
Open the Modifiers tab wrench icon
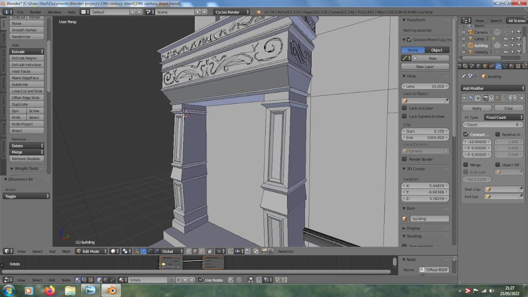coord(498,66)
